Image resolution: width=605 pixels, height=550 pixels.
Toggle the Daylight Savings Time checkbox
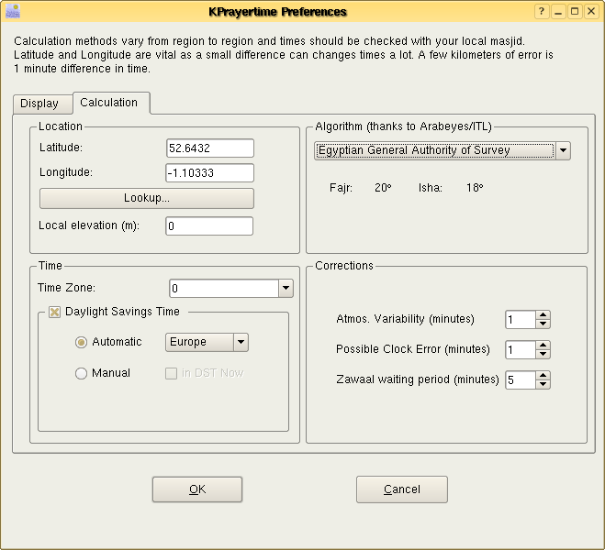pyautogui.click(x=55, y=312)
